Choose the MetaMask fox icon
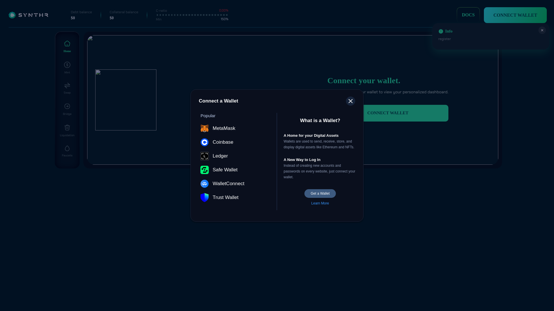554x311 pixels. 205,128
